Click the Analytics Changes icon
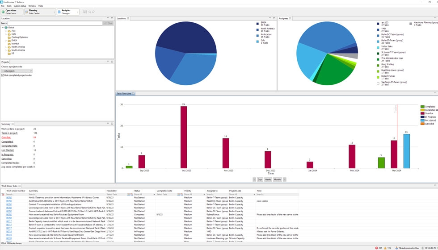438x250 pixels. [x=59, y=12]
